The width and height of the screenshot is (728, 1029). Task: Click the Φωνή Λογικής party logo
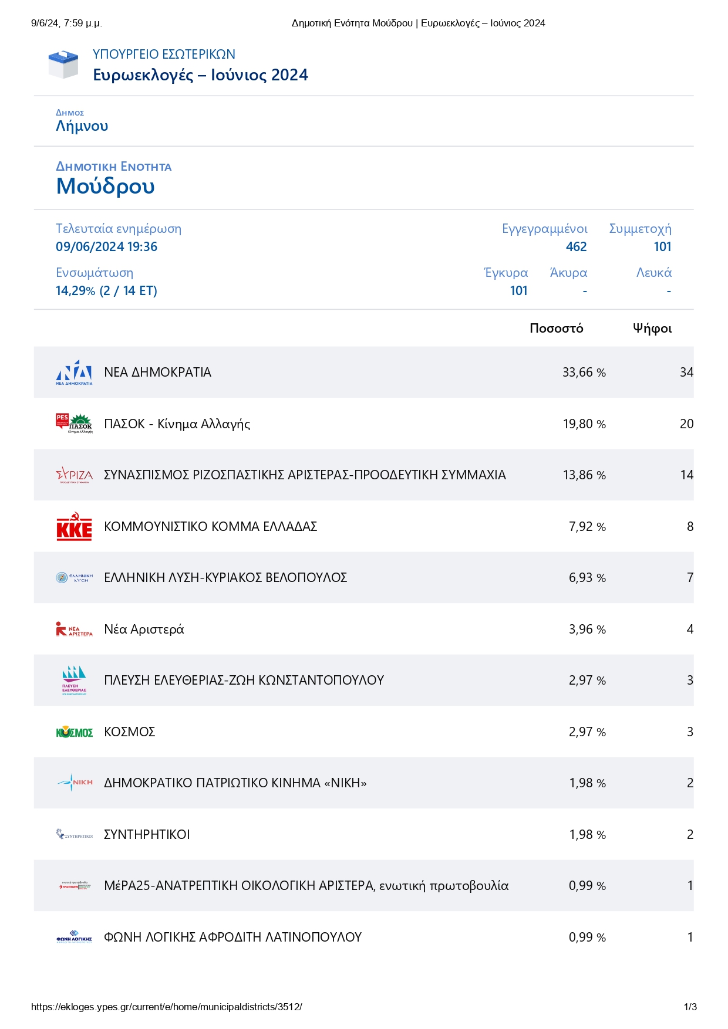[x=74, y=937]
